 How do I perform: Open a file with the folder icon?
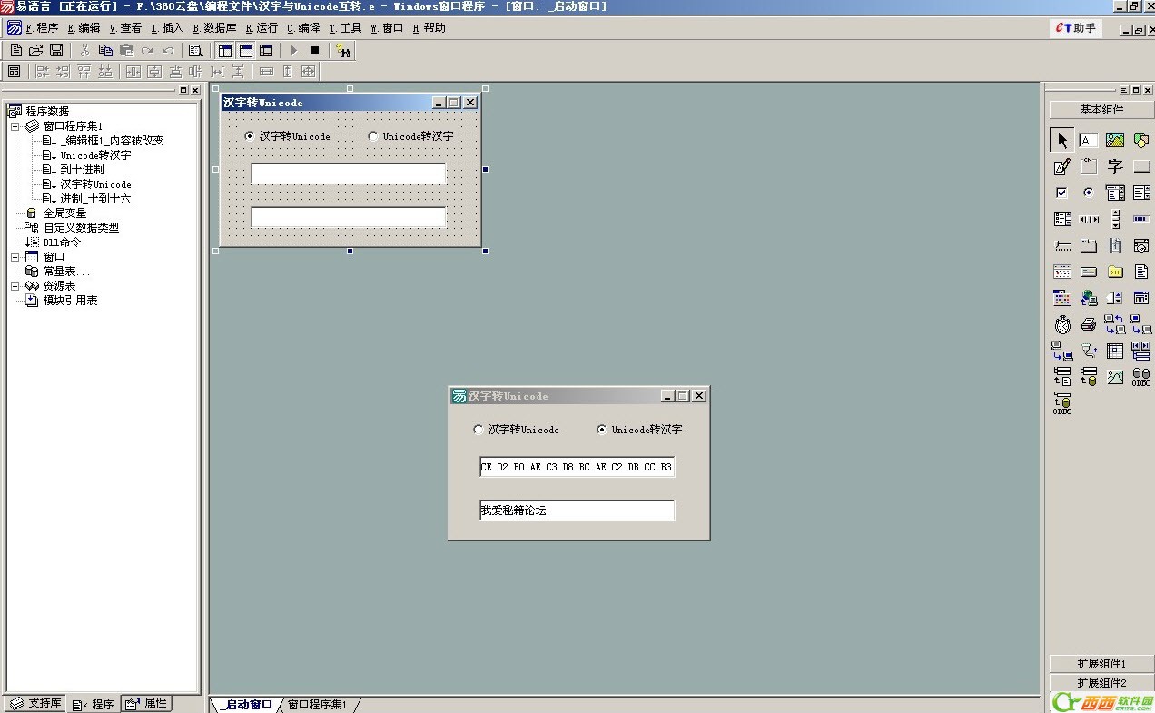[x=36, y=51]
